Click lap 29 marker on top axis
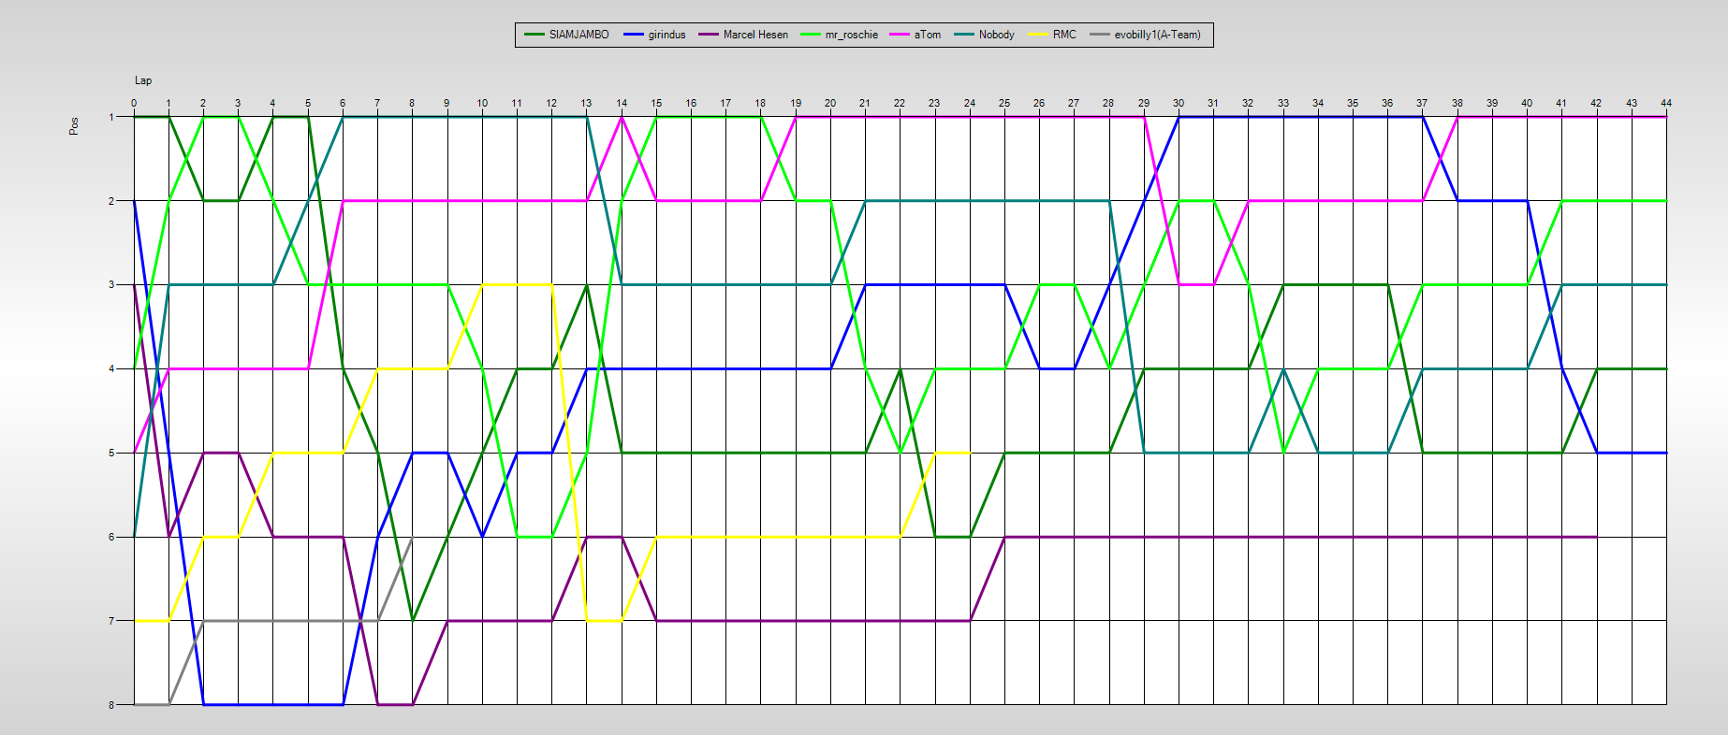The image size is (1728, 735). [x=1144, y=103]
